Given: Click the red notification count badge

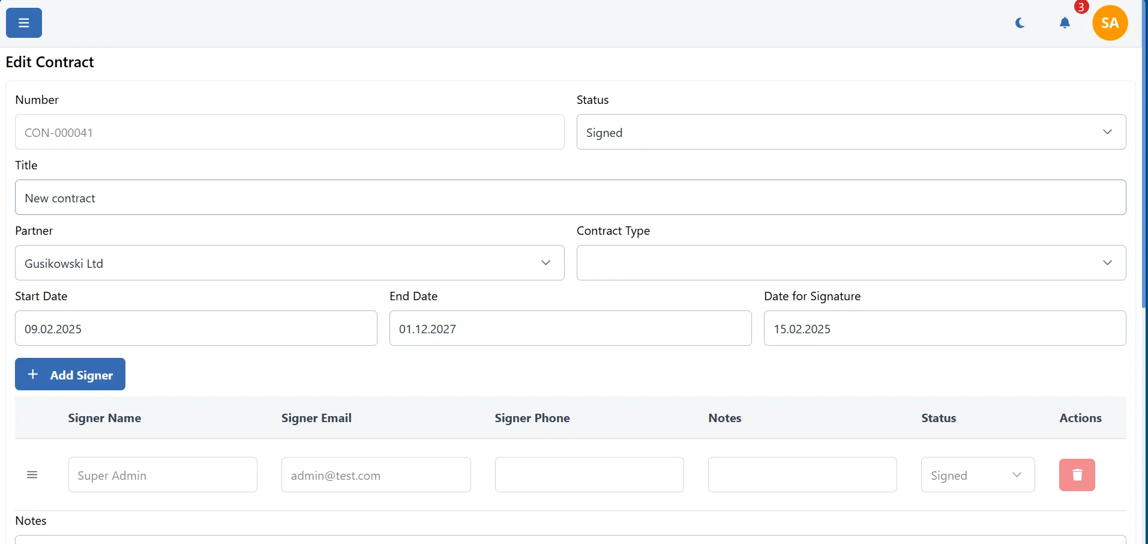Looking at the screenshot, I should (1081, 7).
